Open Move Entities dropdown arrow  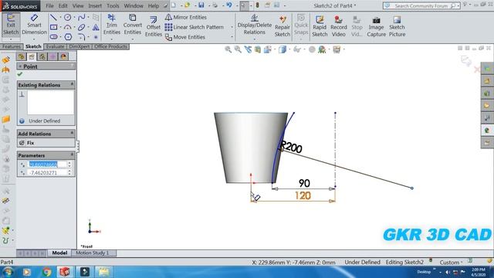(232, 37)
